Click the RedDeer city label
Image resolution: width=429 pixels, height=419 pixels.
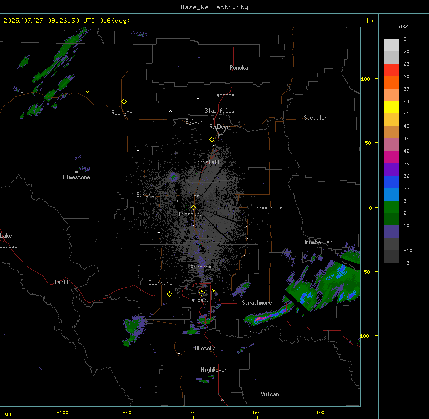click(219, 127)
